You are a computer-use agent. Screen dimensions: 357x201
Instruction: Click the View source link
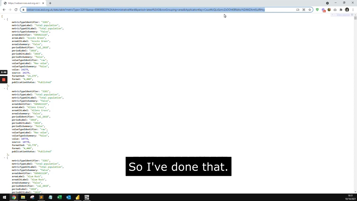pos(343,15)
